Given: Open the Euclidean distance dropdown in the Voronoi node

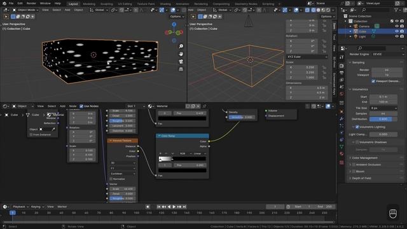Looking at the screenshot, I should coord(123,174).
